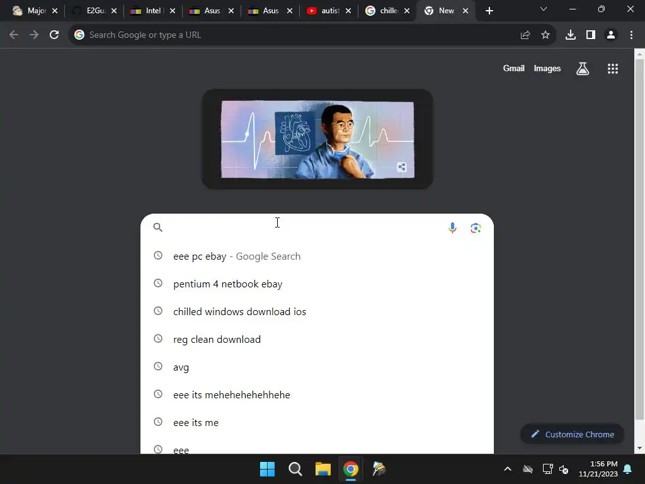Click page vertical scrollbar
The width and height of the screenshot is (645, 484).
639,239
